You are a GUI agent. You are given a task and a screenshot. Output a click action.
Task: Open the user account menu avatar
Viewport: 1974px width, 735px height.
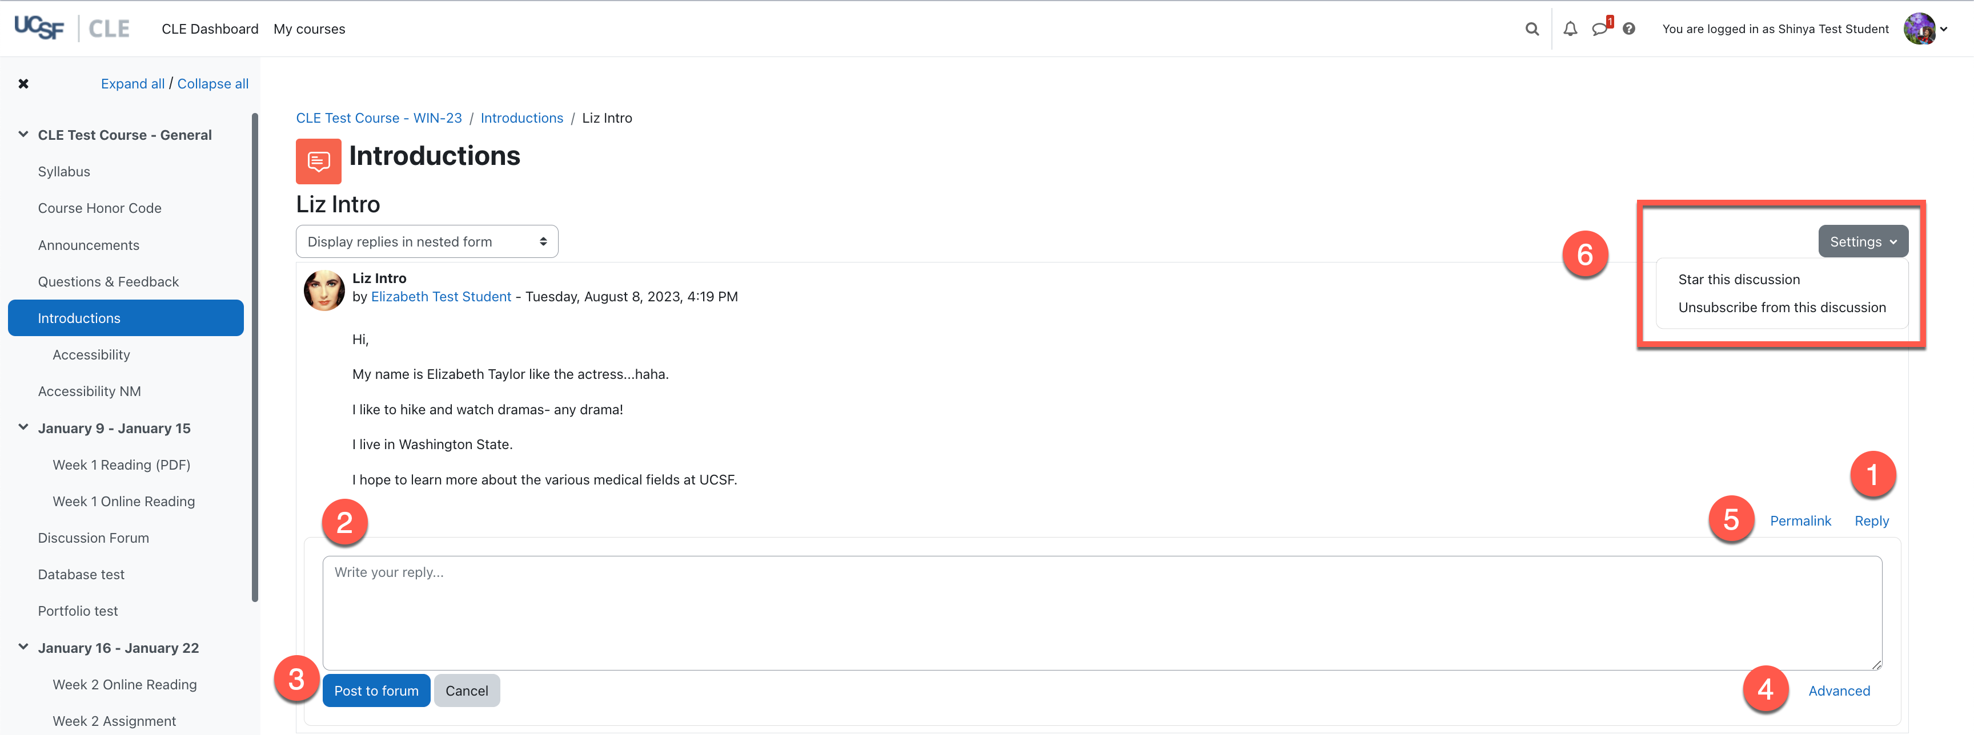1920,29
